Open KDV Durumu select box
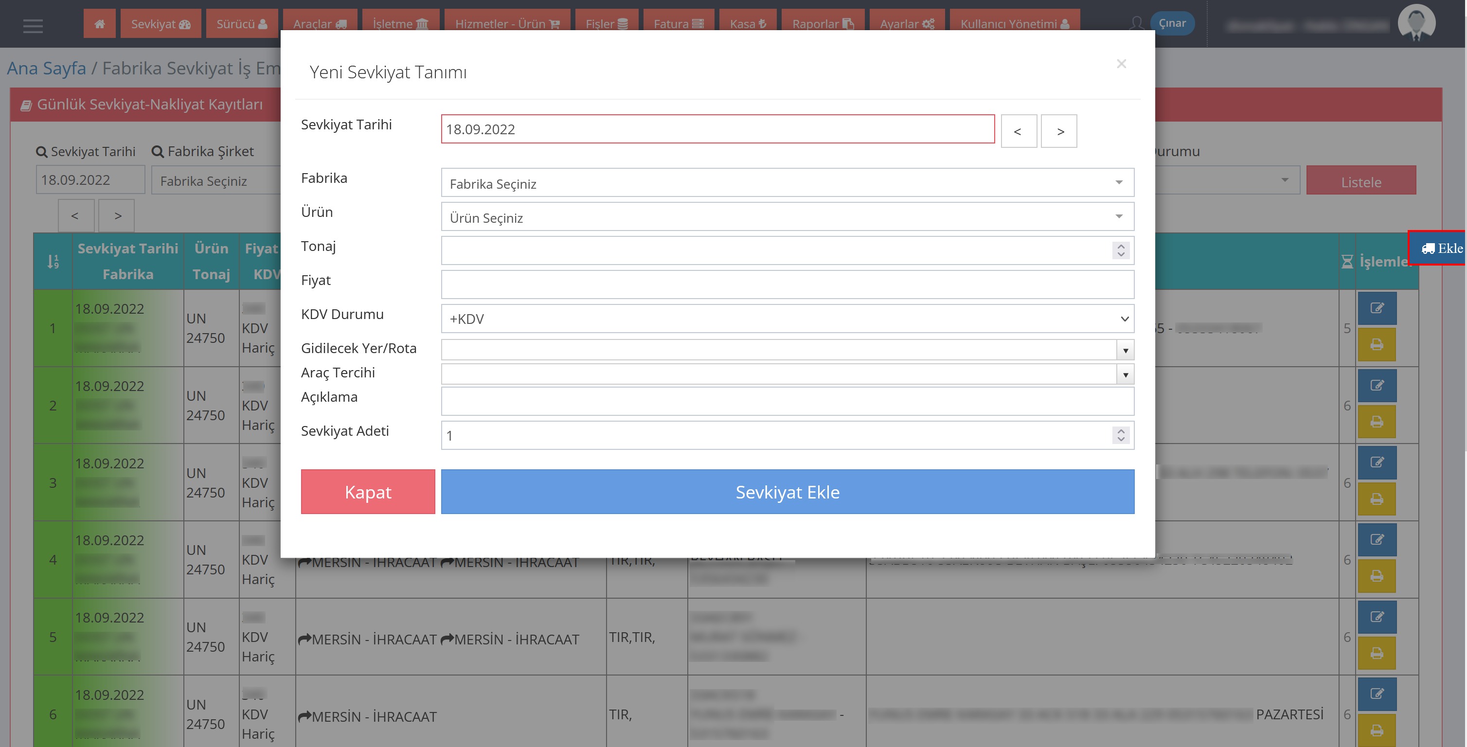Image resolution: width=1467 pixels, height=747 pixels. 787,319
